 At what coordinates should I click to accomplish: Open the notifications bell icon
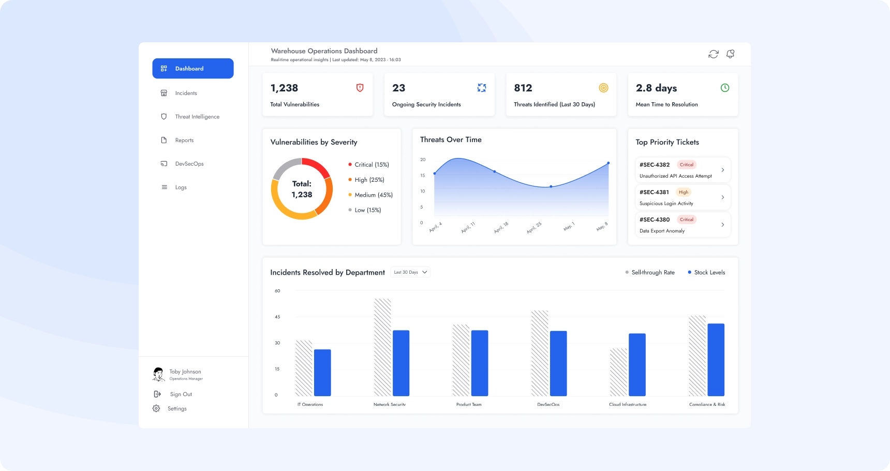pos(731,54)
